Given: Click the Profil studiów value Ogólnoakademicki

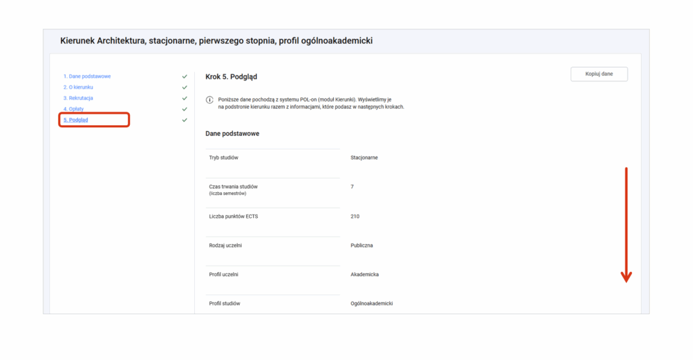Looking at the screenshot, I should (x=372, y=303).
